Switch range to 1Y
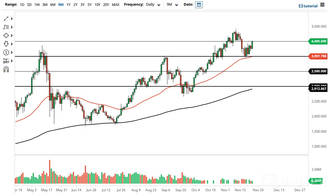The image size is (330, 196). 68,5
